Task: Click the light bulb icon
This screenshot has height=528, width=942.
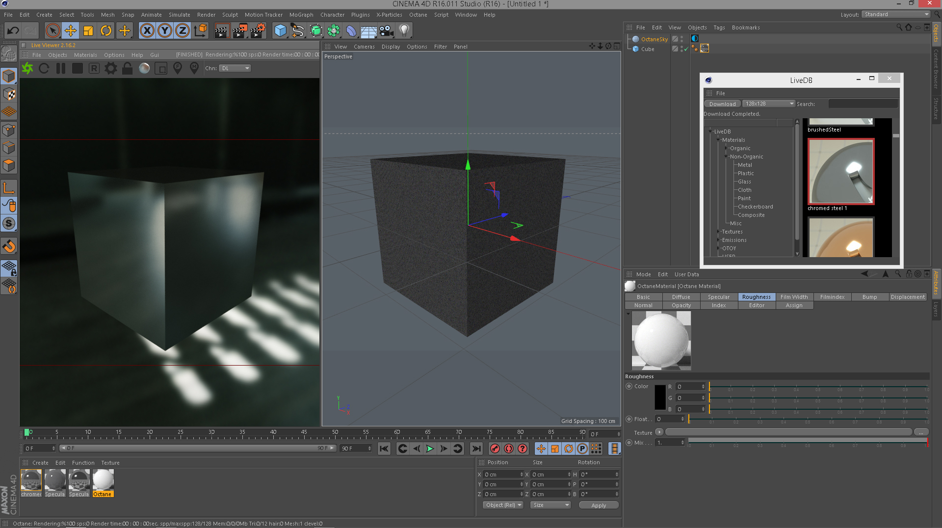Action: [x=404, y=31]
